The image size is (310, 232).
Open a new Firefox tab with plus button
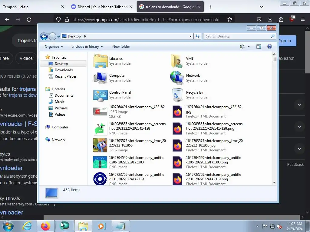point(210,7)
